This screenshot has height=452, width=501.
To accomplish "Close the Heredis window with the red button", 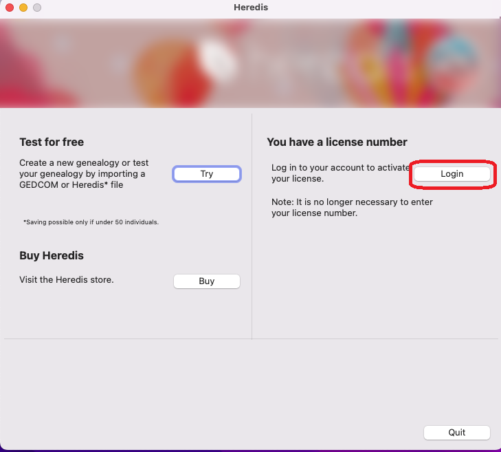I will 10,8.
